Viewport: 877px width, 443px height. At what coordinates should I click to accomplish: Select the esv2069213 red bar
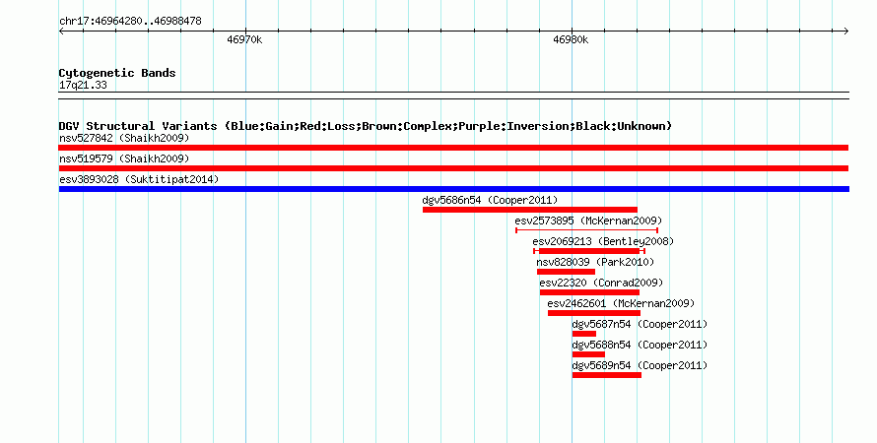click(x=589, y=251)
